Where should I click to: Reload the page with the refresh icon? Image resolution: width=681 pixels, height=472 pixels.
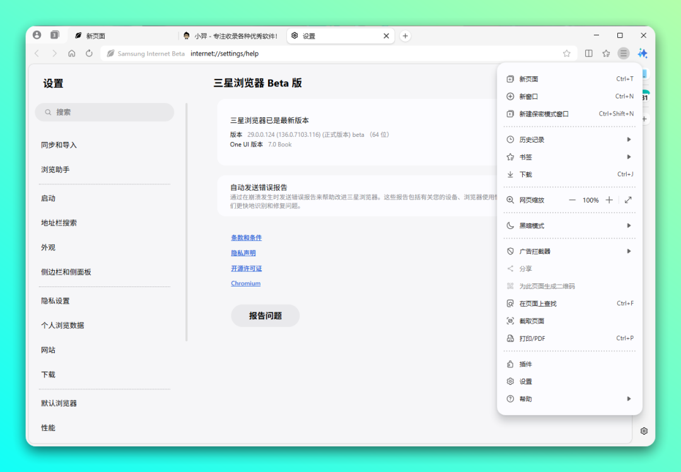point(89,54)
